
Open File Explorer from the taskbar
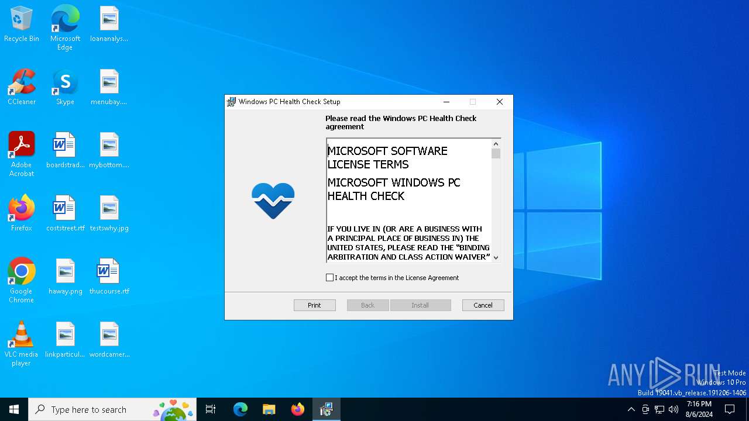coord(269,409)
